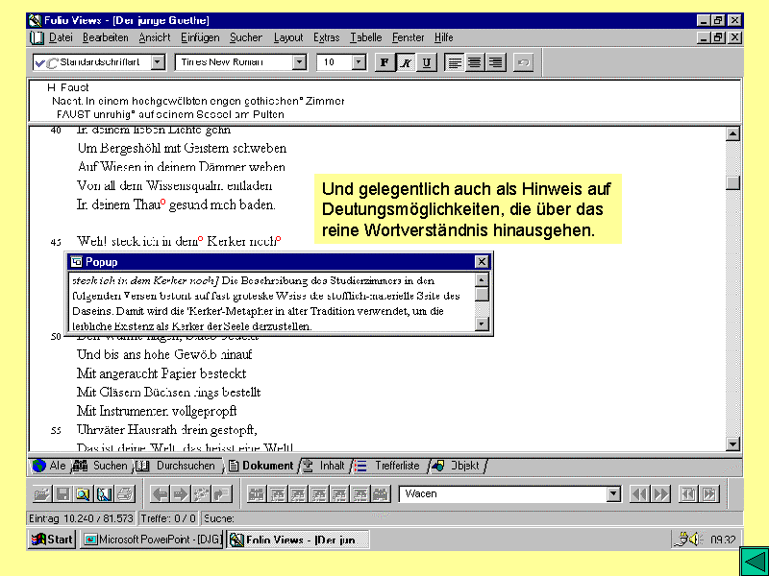Toggle italic formatting button
Viewport: 769px width, 576px height.
tap(406, 62)
